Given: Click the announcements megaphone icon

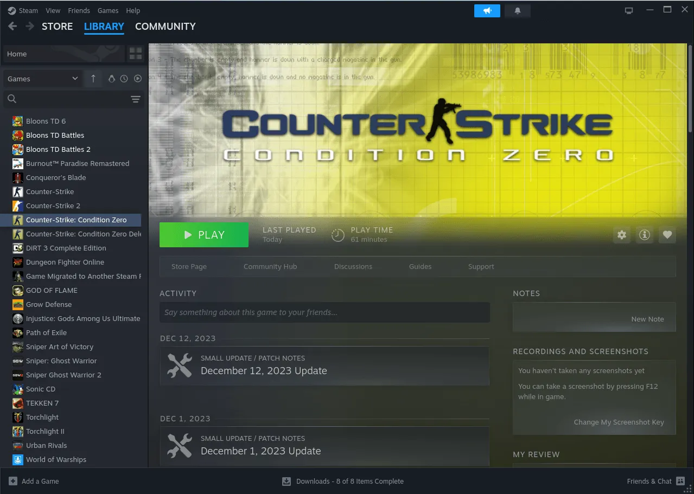Looking at the screenshot, I should click(x=487, y=11).
